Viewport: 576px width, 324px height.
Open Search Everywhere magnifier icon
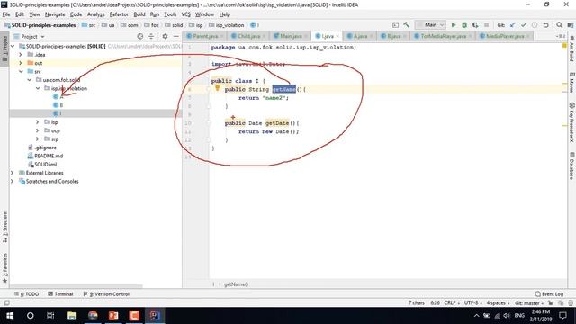click(559, 25)
